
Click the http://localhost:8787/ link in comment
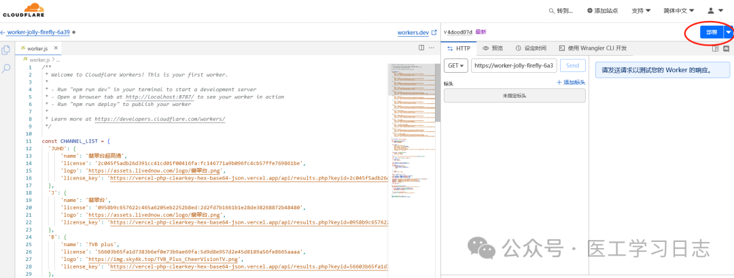coord(160,97)
